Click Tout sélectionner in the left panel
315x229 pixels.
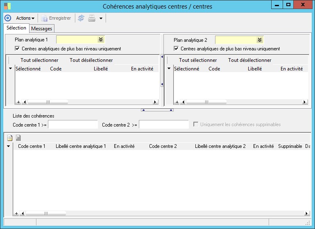[x=39, y=60]
